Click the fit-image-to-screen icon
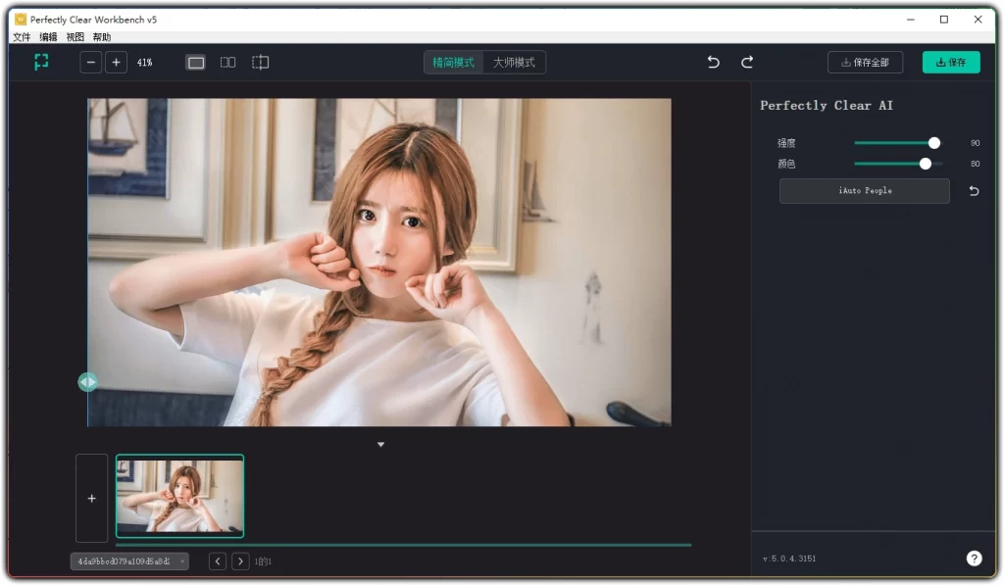This screenshot has width=1004, height=585. click(x=41, y=62)
